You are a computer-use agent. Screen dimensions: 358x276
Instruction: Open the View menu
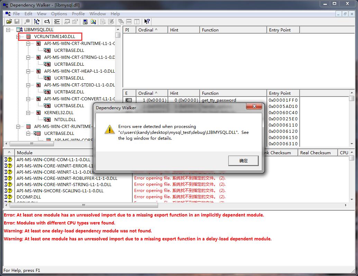coord(42,14)
